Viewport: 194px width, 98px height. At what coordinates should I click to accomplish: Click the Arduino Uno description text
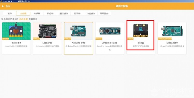pyautogui.click(x=78, y=46)
